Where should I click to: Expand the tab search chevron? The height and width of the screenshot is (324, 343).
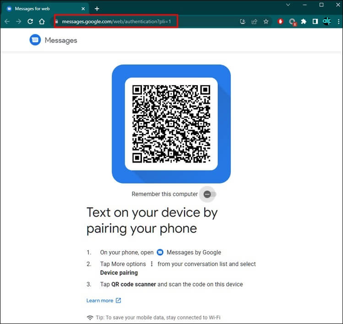tap(288, 5)
